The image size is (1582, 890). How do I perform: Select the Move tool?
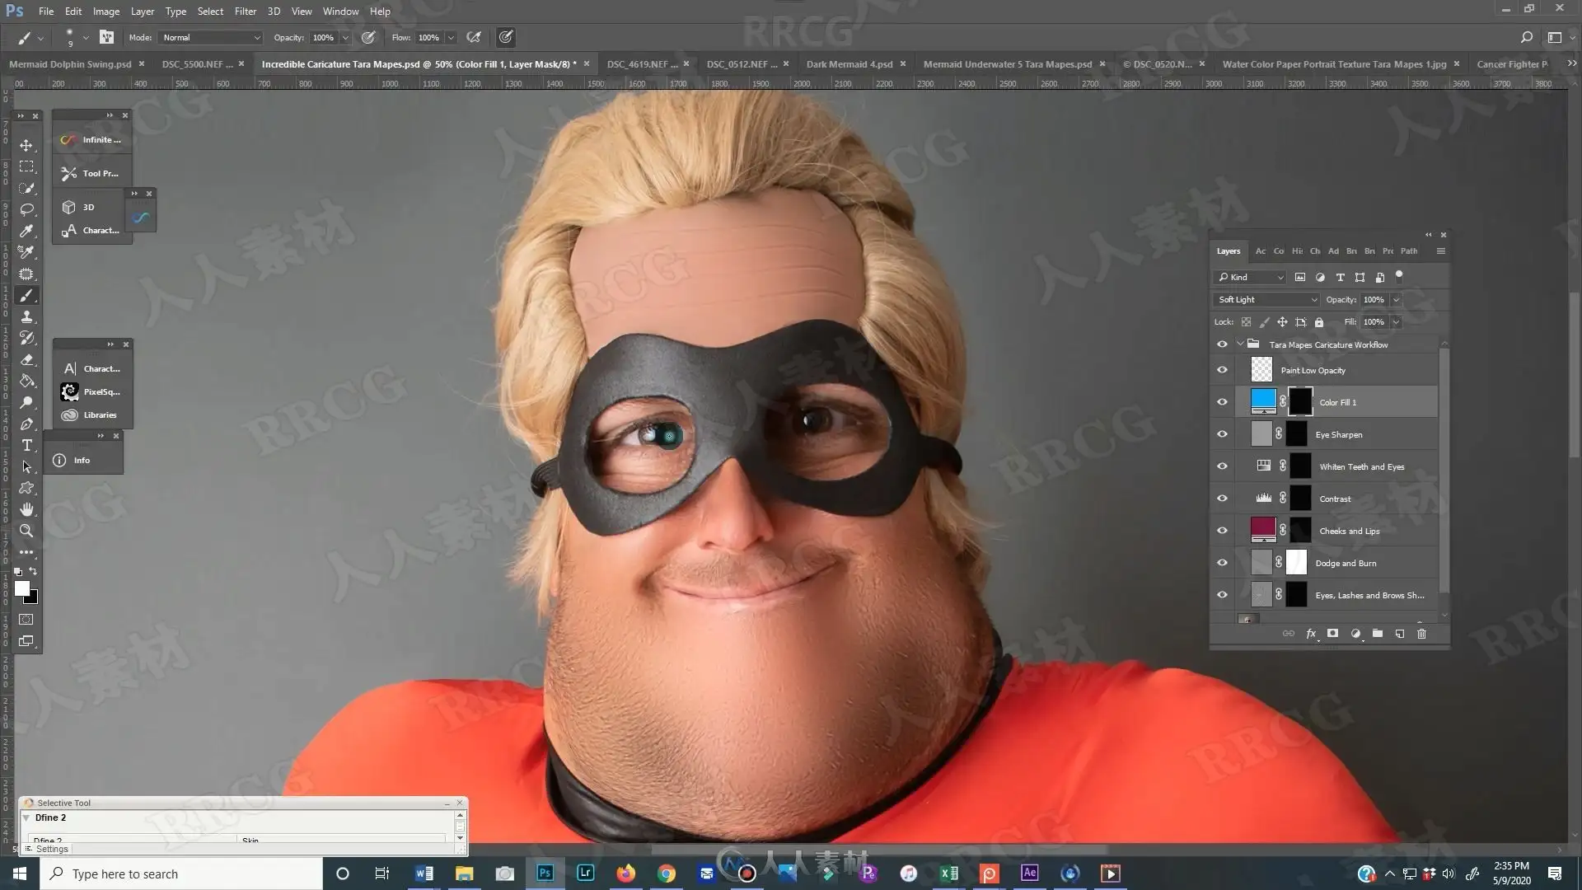pos(26,145)
